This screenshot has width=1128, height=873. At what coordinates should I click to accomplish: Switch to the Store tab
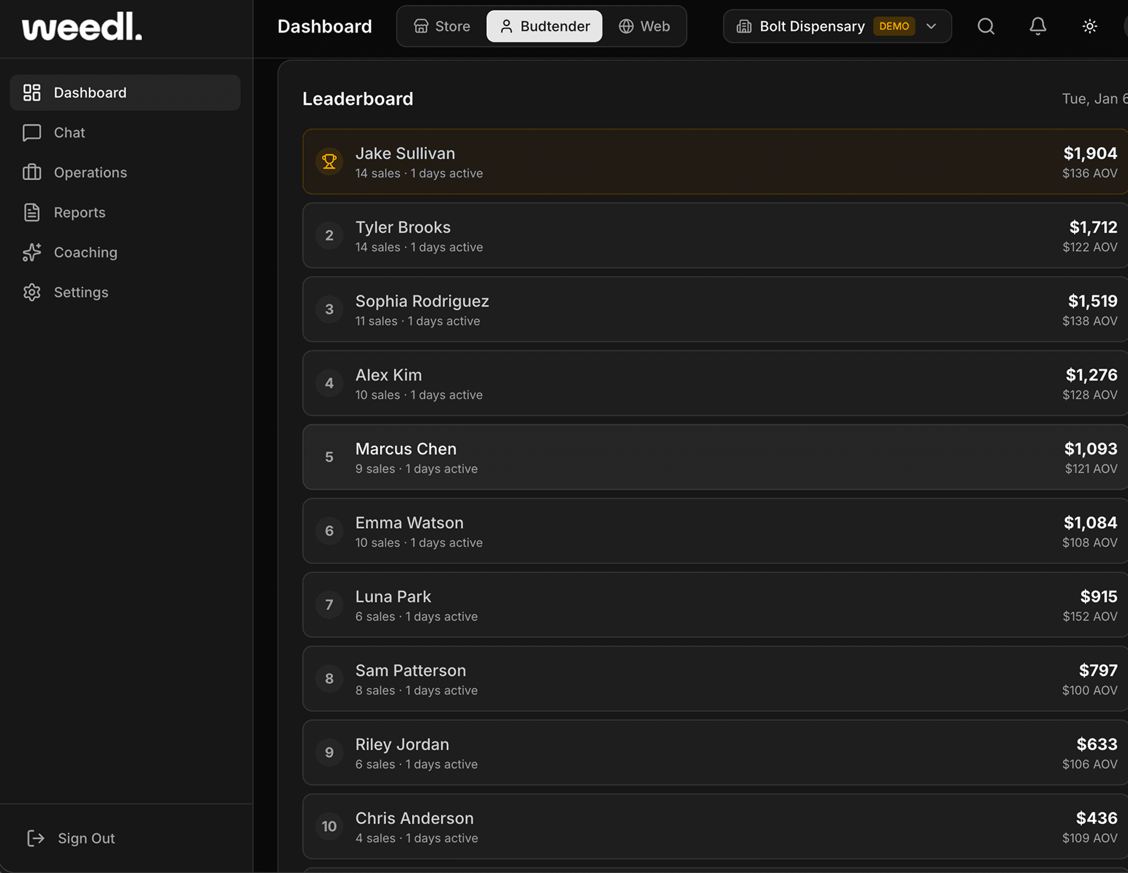[441, 26]
